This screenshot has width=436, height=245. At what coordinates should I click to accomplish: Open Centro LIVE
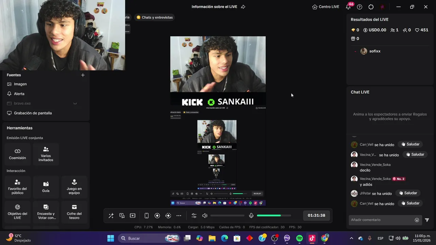click(326, 7)
